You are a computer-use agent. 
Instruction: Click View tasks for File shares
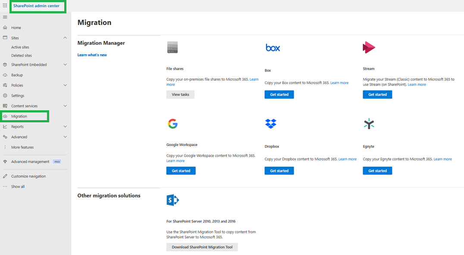coord(180,95)
